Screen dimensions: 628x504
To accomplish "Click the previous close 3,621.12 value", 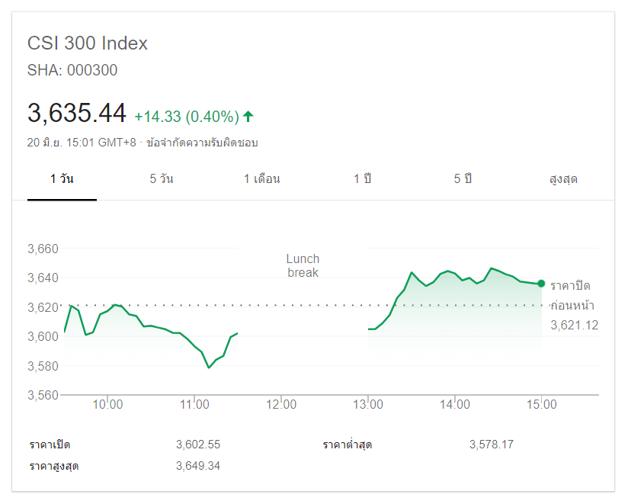I will [574, 325].
